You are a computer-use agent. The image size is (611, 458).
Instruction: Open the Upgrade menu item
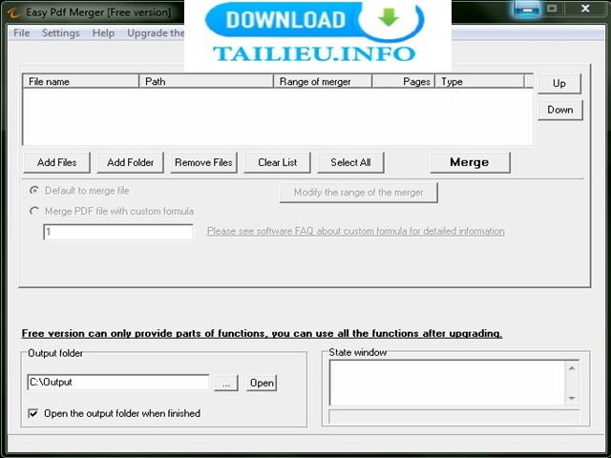pyautogui.click(x=156, y=33)
